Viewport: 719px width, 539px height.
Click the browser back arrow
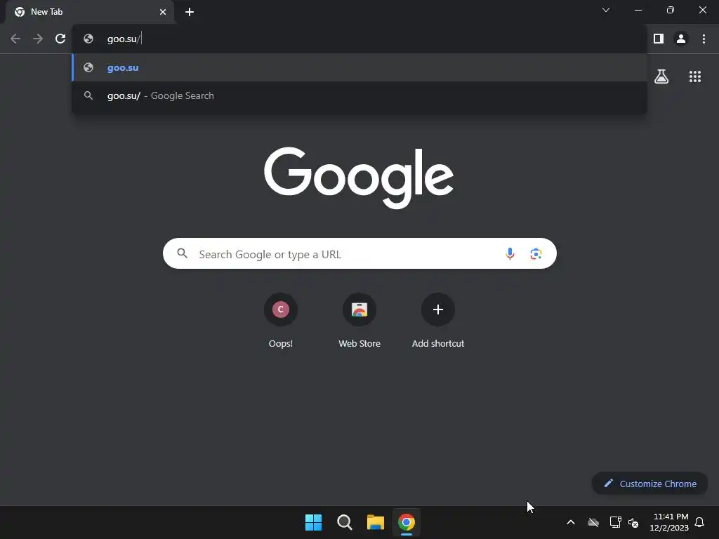[15, 39]
